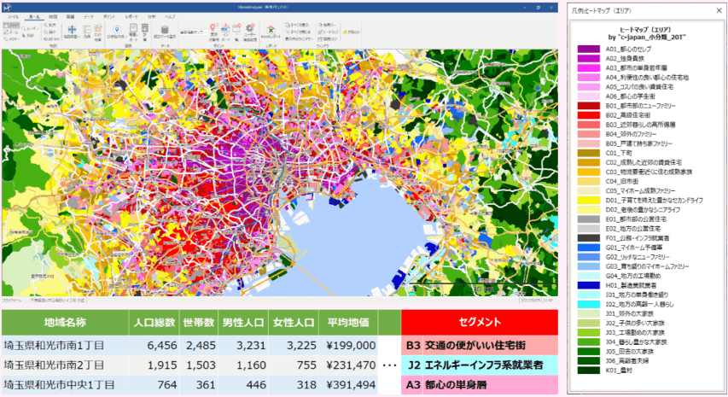Click the セグメント red header
Screen dimensions: 728x397
480,322
